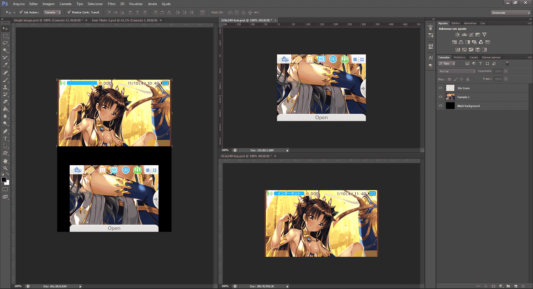Add a Vibrance adjustment
The width and height of the screenshot is (533, 289).
coord(484,35)
